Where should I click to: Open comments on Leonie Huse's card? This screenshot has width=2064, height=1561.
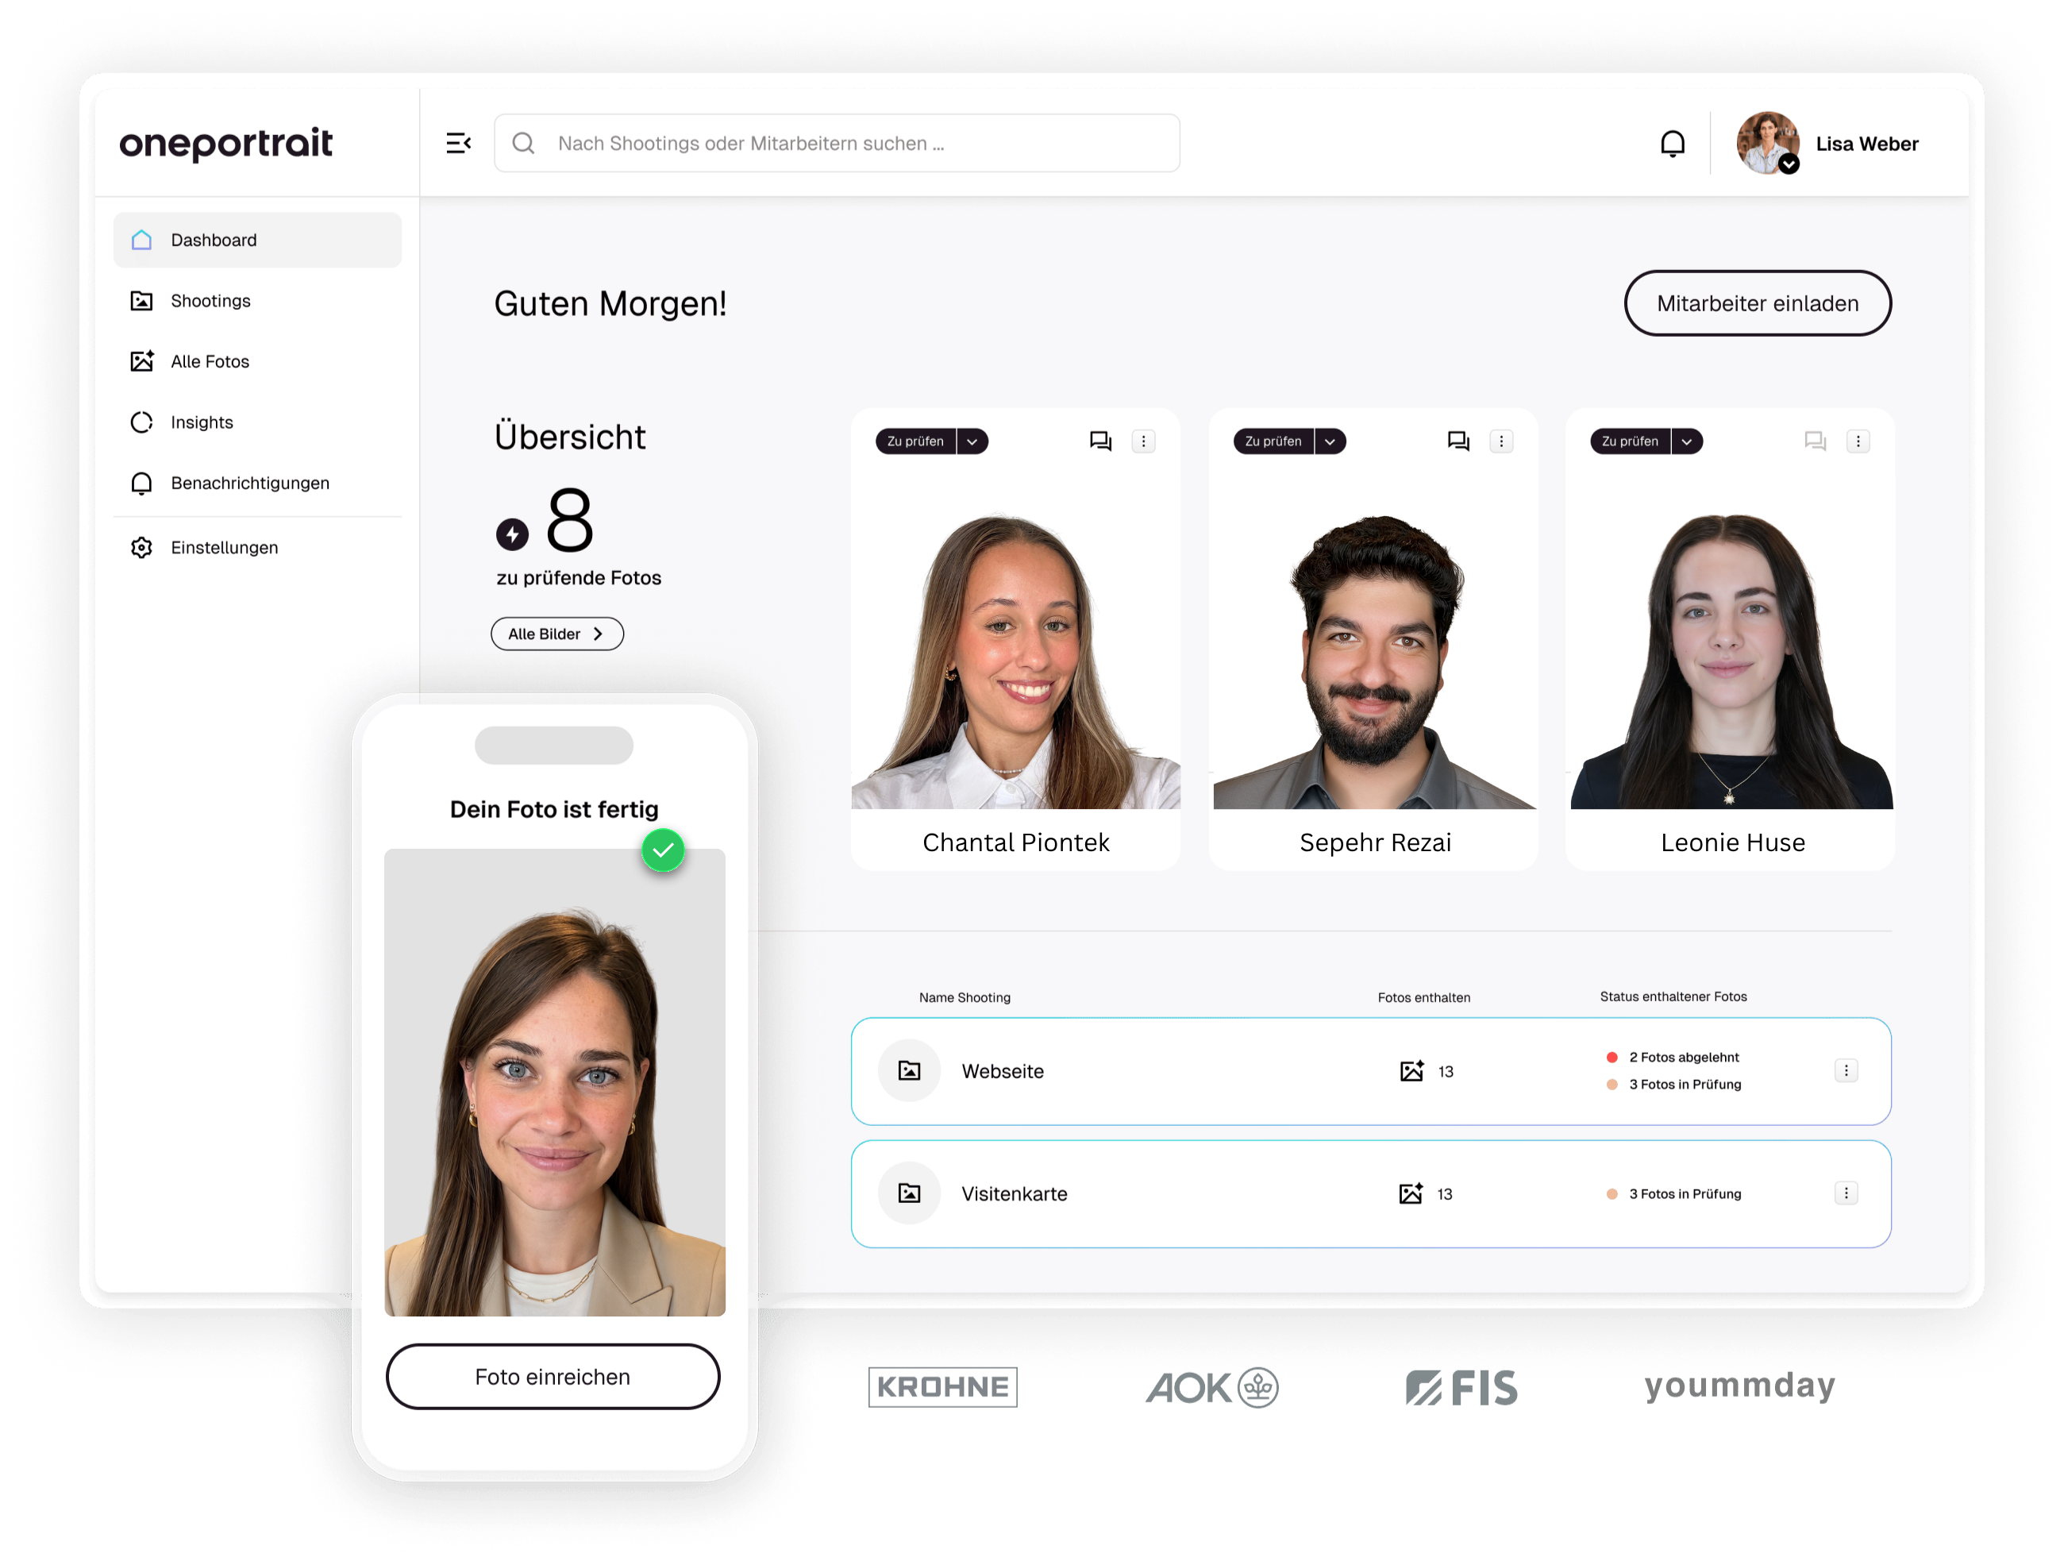(1815, 441)
